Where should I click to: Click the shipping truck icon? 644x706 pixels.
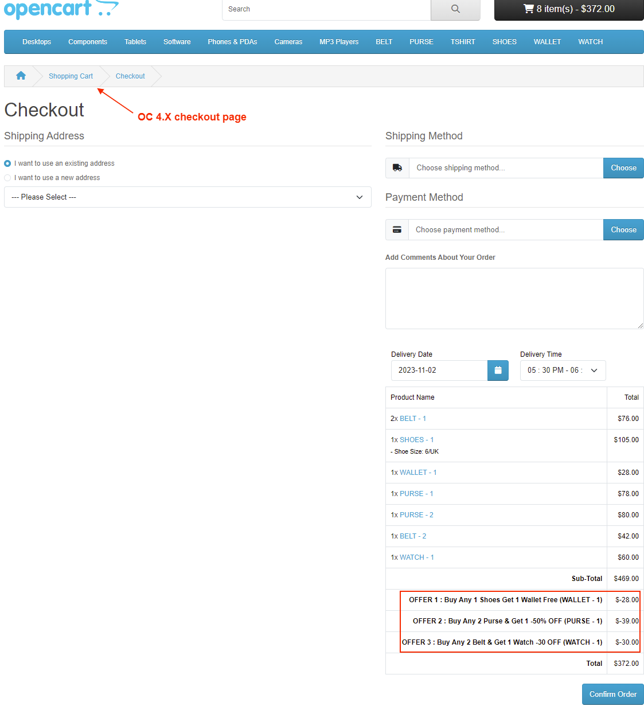(397, 168)
